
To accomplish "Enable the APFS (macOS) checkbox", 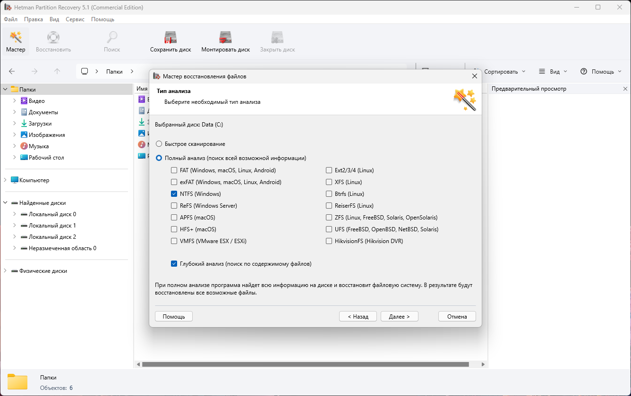I will 174,217.
